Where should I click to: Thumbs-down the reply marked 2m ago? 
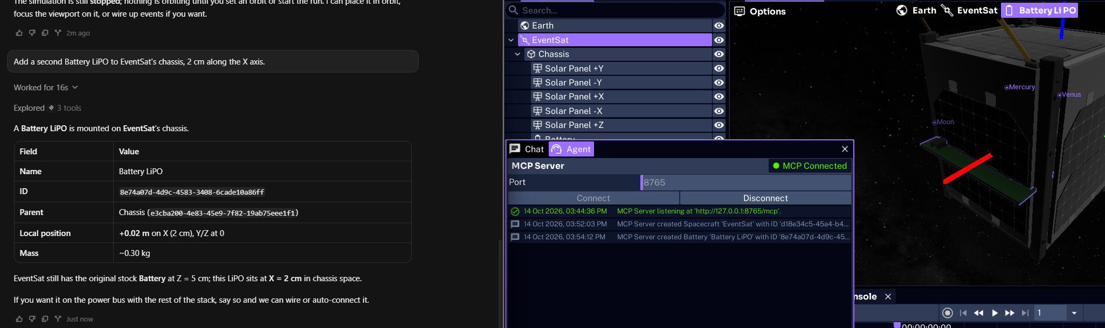point(32,33)
